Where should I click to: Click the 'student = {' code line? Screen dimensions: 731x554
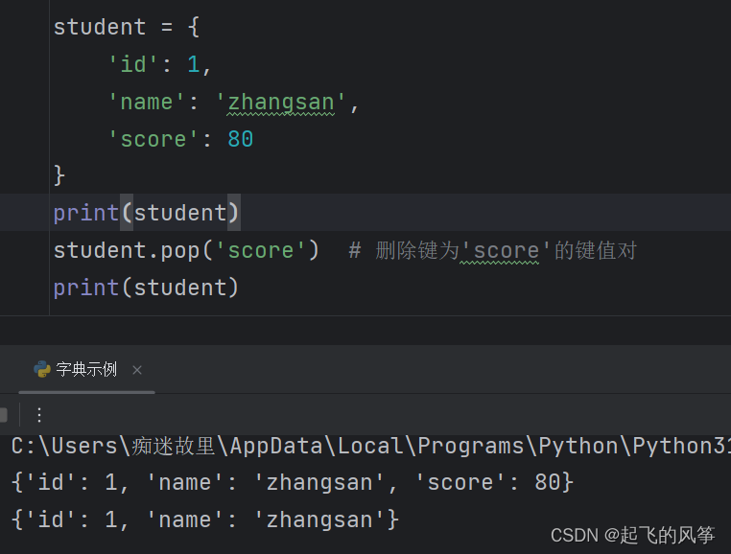click(x=127, y=27)
